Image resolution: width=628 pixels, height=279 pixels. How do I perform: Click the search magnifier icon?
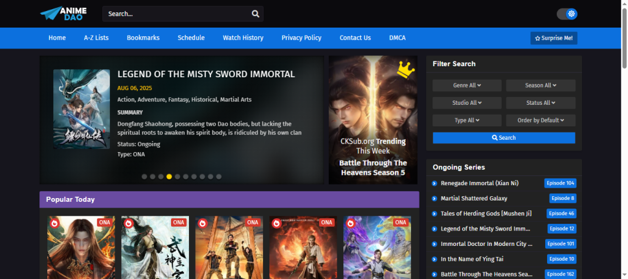[256, 13]
